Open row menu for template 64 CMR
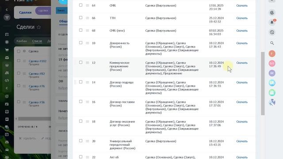283x159 pixels. click(88, 6)
